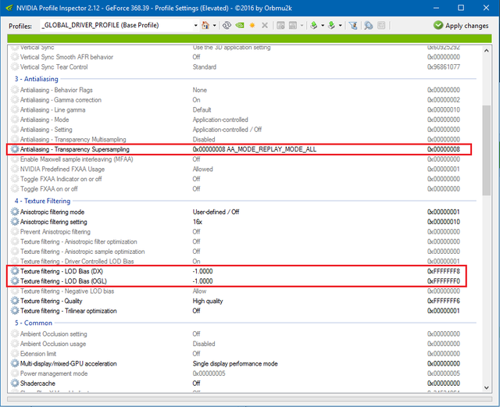Screen dimensions: 500x407
Task: Click gear icon of Anisotropic filtering setting
Action: pyautogui.click(x=15, y=222)
